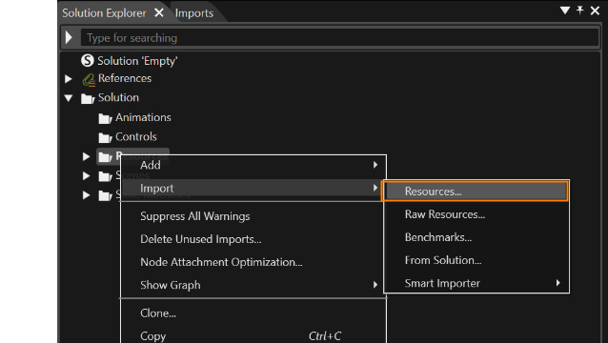Click the search options arrow beside search field
Screen dimensions: 608x343
coord(70,37)
